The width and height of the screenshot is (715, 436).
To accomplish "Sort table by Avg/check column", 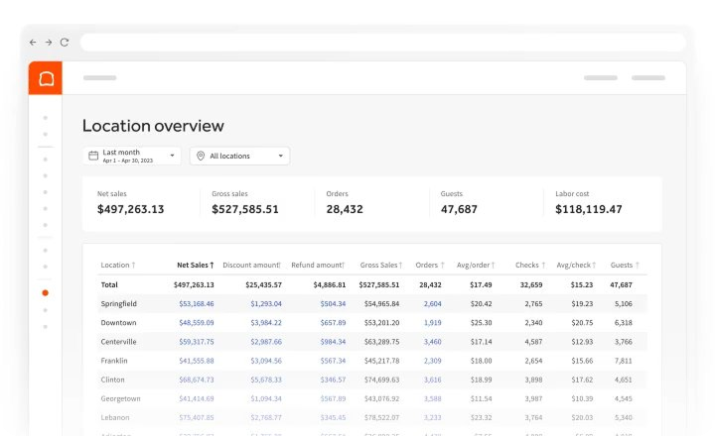I will pos(576,265).
